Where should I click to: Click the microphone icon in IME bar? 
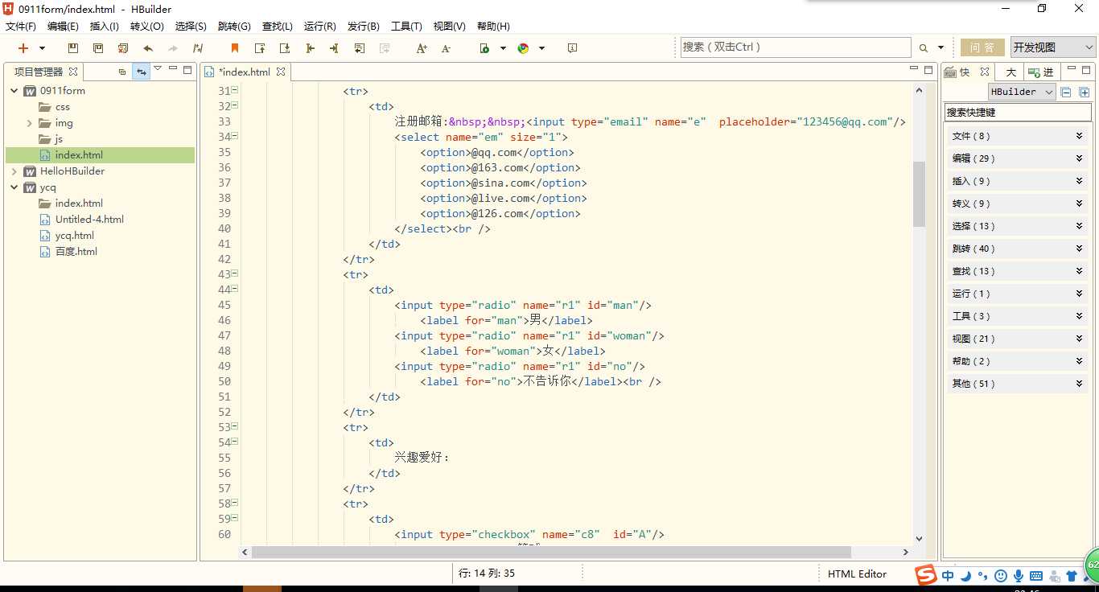point(1019,576)
